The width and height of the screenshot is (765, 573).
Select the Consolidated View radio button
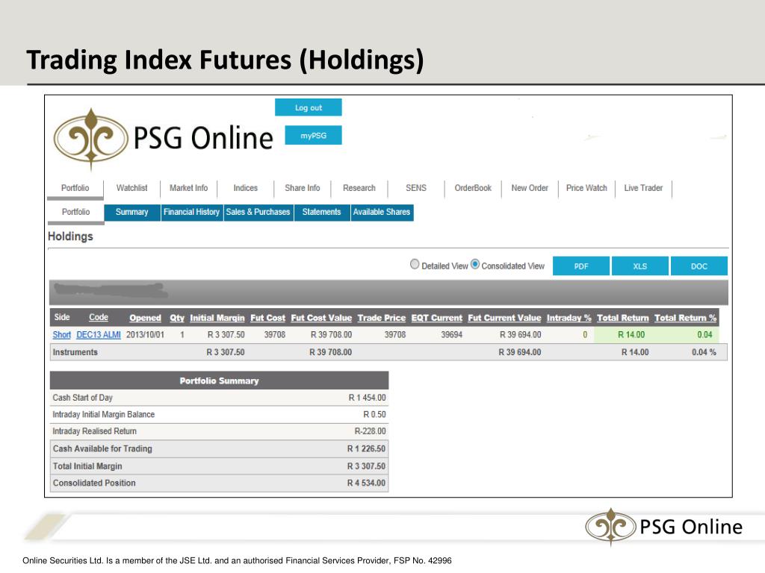click(x=474, y=263)
